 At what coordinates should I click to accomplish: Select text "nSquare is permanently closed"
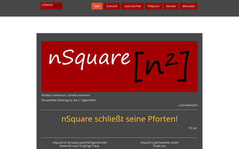pyautogui.click(x=159, y=143)
